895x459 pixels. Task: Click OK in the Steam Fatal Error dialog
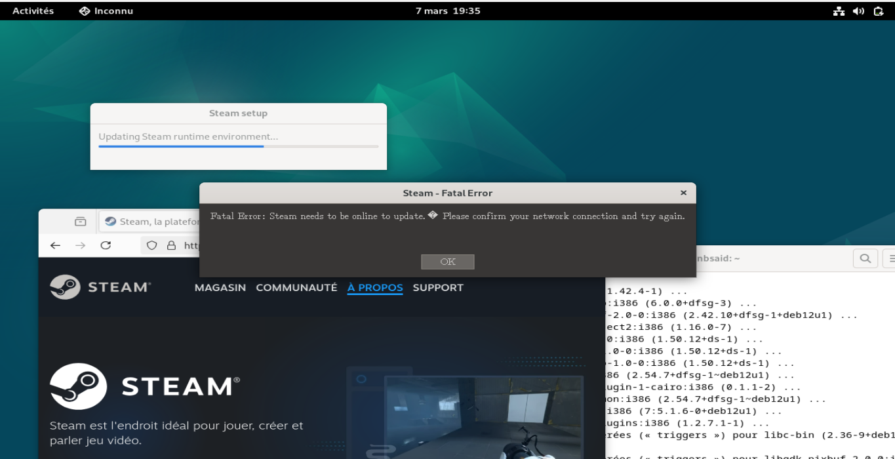coord(448,262)
